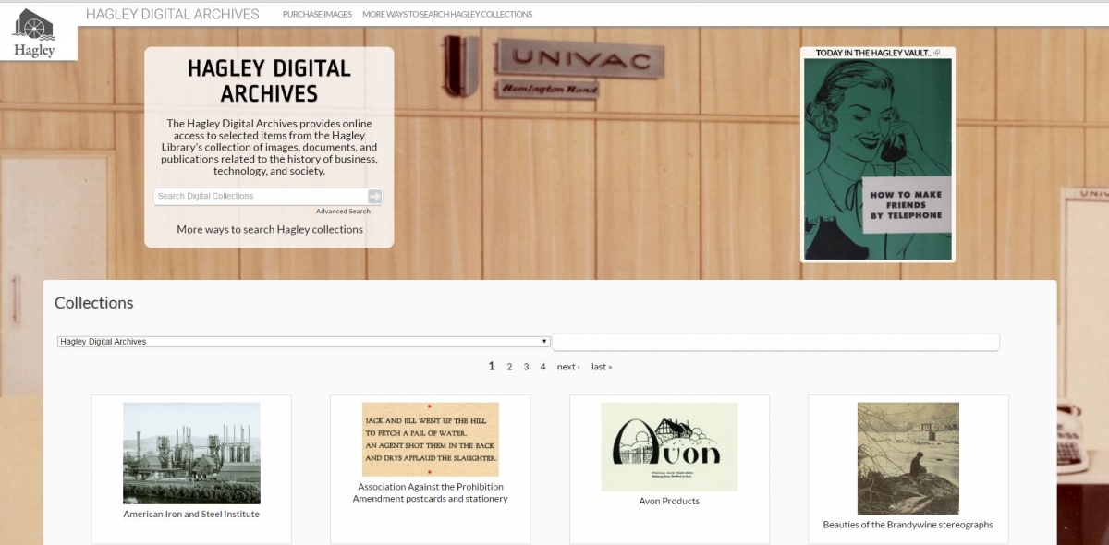Open American Iron and Steel Institute title link

(191, 514)
